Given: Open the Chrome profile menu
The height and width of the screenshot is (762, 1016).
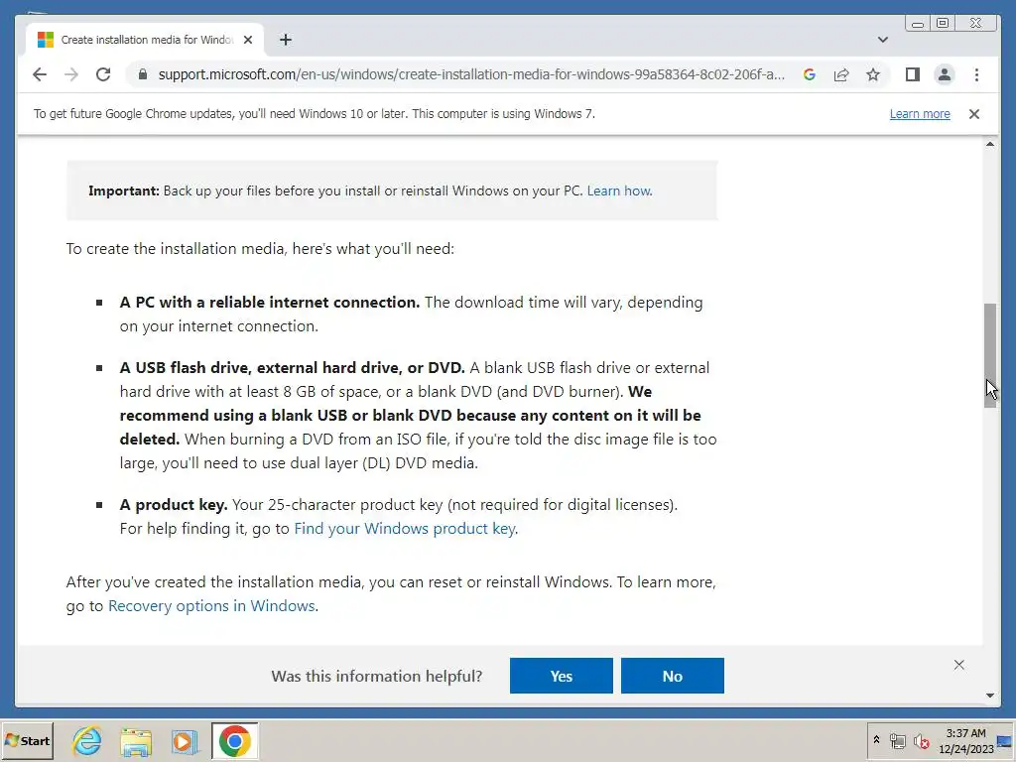Looking at the screenshot, I should pos(945,74).
